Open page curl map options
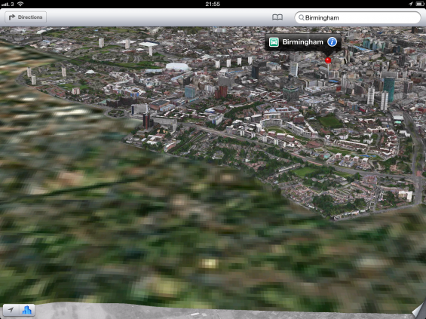Image resolution: width=426 pixels, height=319 pixels. coord(418,310)
